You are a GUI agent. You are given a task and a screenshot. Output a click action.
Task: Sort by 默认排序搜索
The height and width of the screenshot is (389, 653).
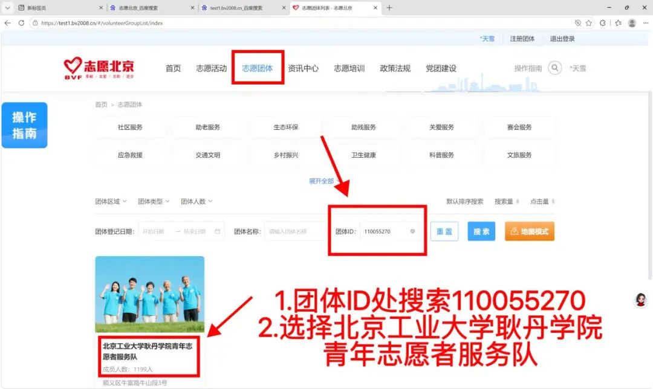(x=465, y=201)
